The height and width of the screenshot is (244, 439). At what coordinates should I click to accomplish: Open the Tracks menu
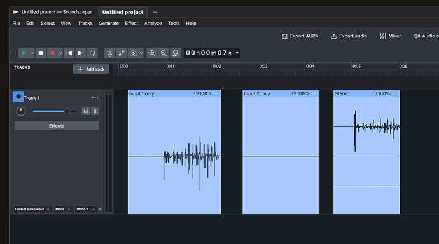(85, 24)
